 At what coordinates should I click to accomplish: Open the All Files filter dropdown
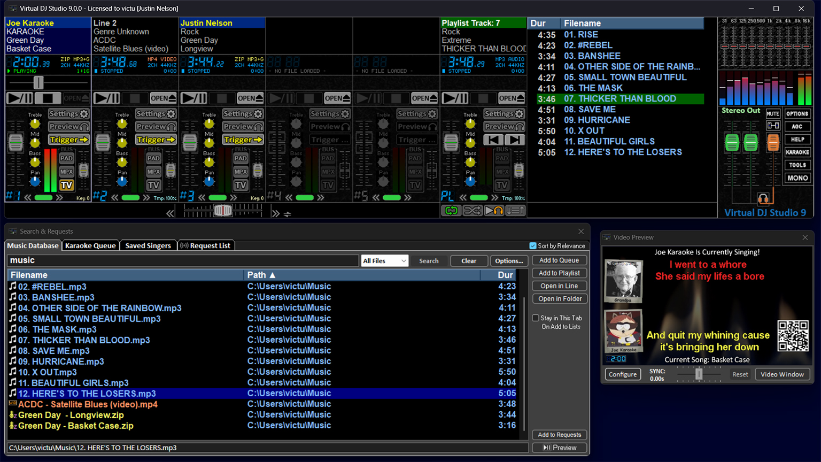(x=385, y=261)
